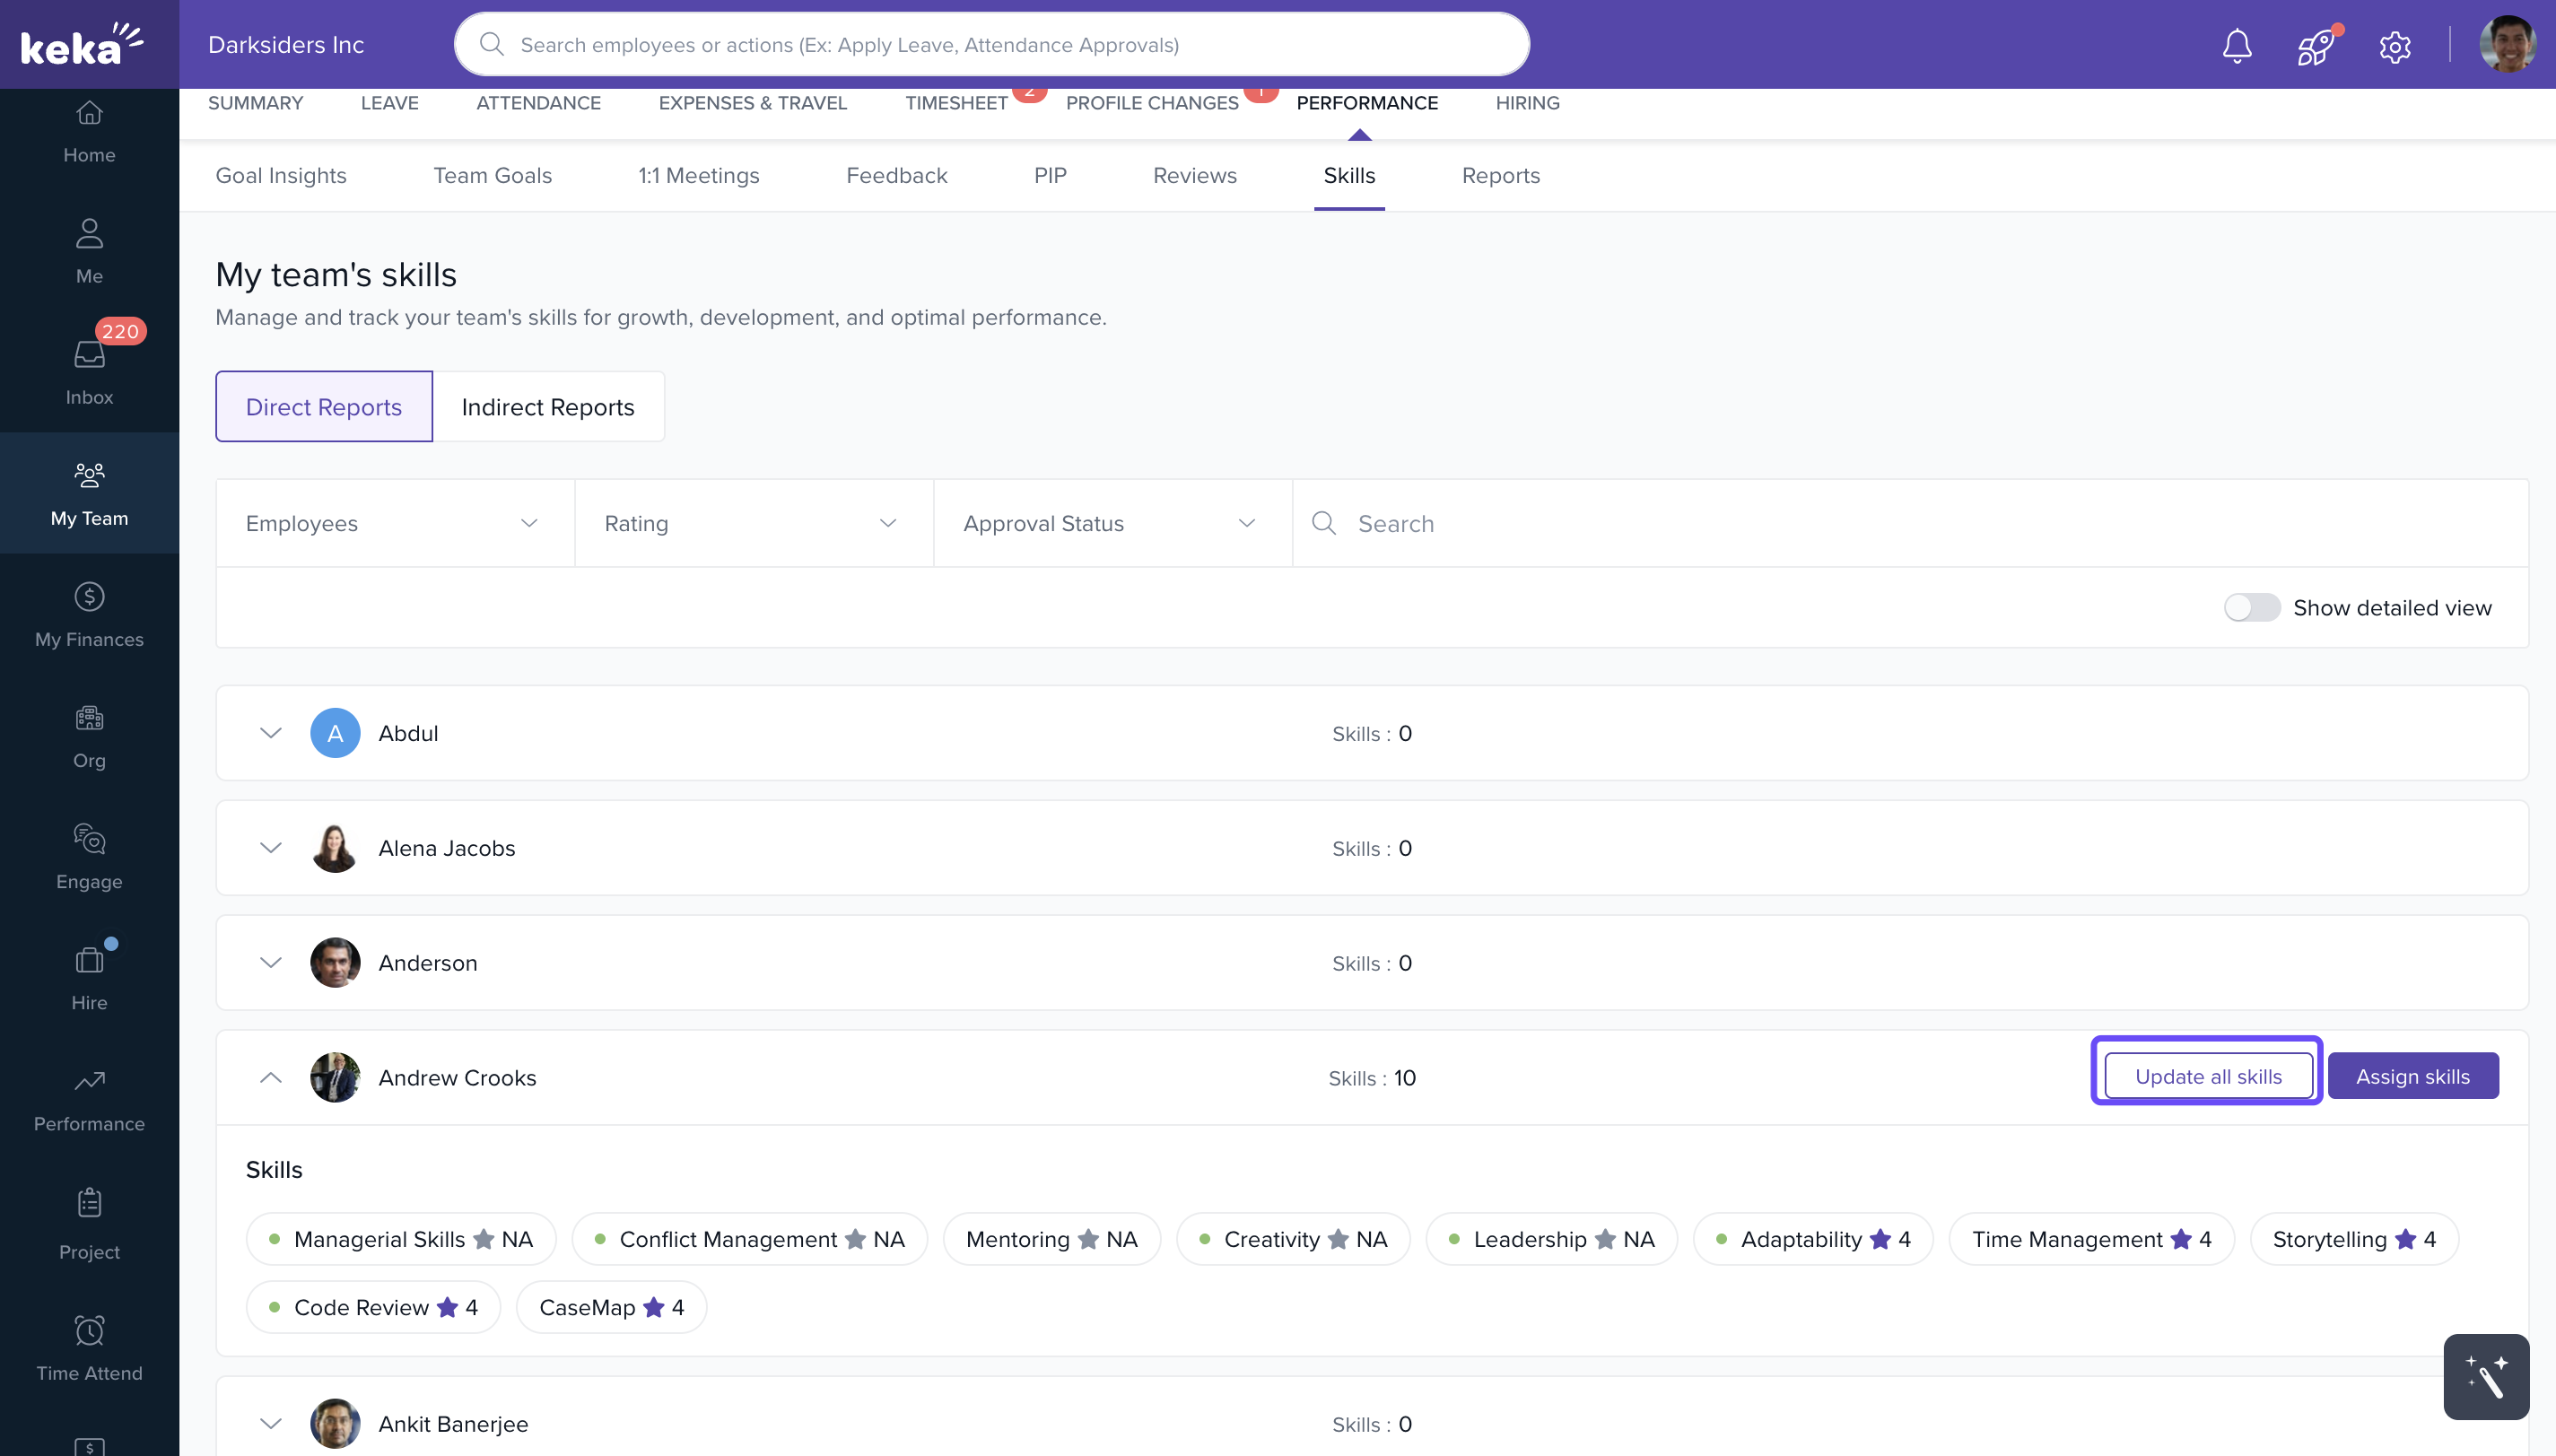Open the Hire sidebar section
The width and height of the screenshot is (2556, 1456).
pos(89,977)
